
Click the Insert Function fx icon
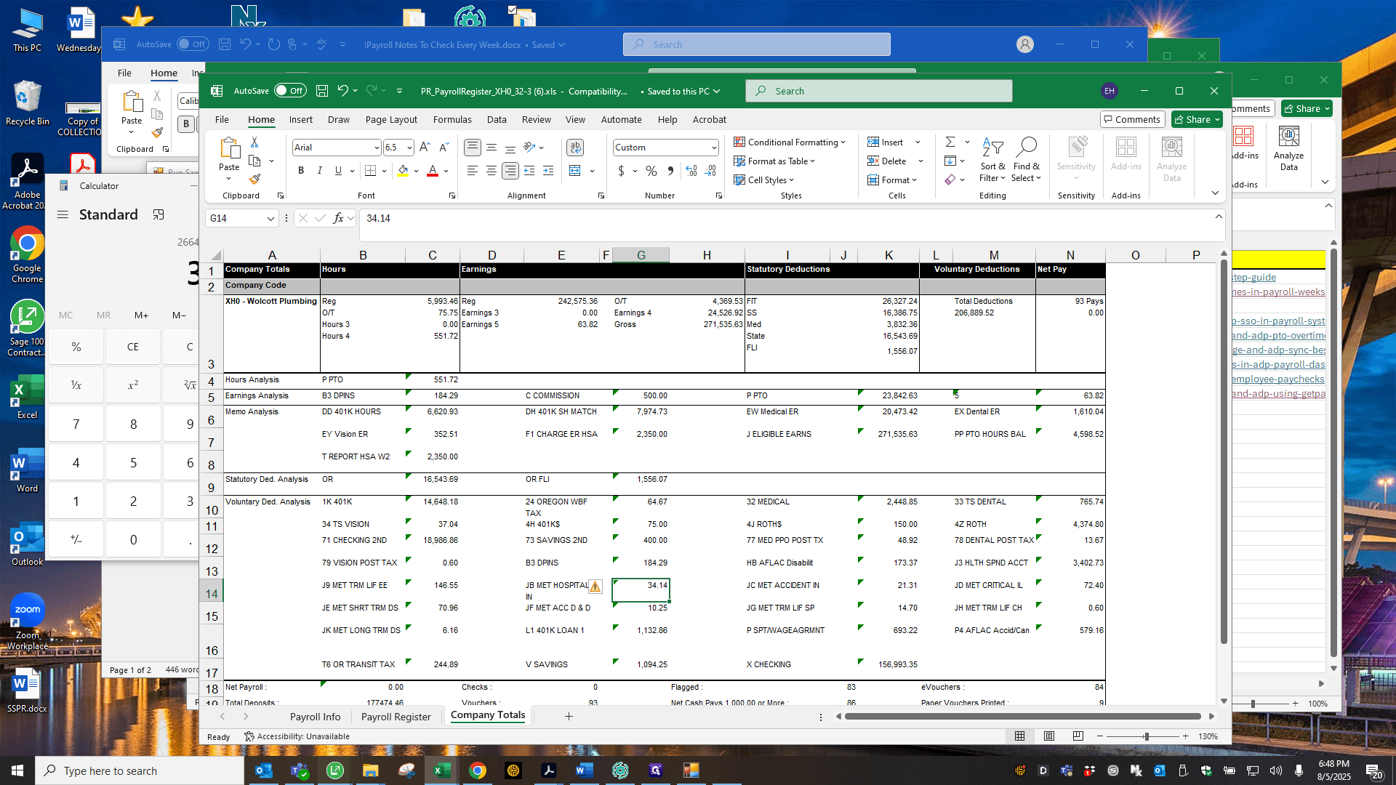[338, 218]
